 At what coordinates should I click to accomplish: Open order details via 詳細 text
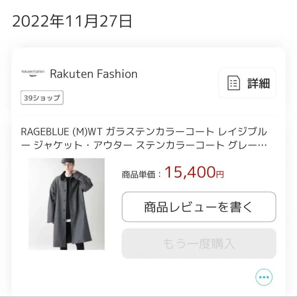click(x=259, y=83)
